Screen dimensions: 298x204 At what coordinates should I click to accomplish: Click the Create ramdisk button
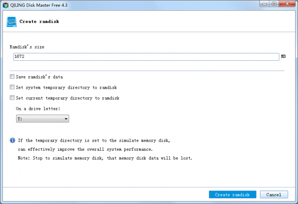point(233,195)
